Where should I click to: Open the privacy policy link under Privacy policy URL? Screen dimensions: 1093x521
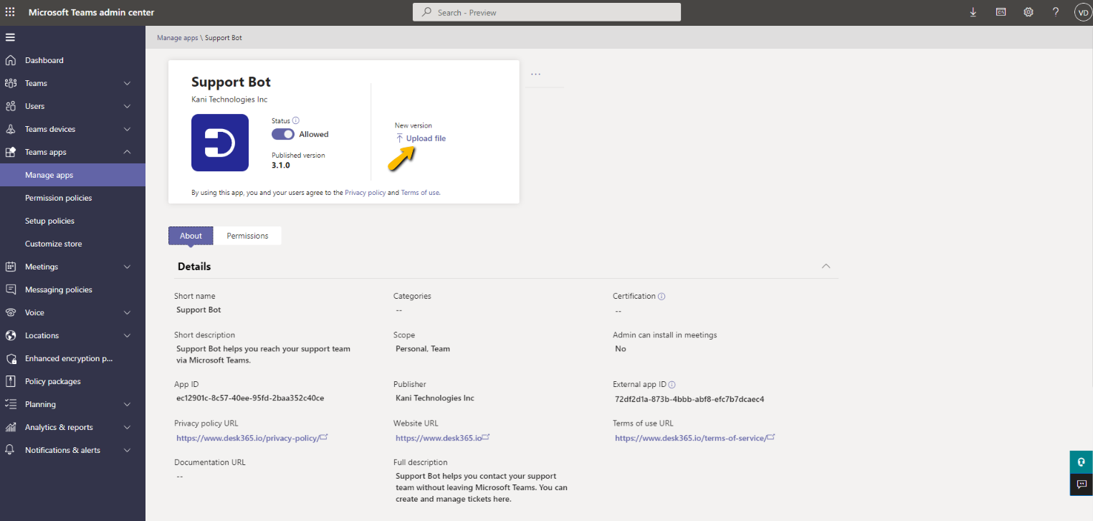pyautogui.click(x=247, y=437)
